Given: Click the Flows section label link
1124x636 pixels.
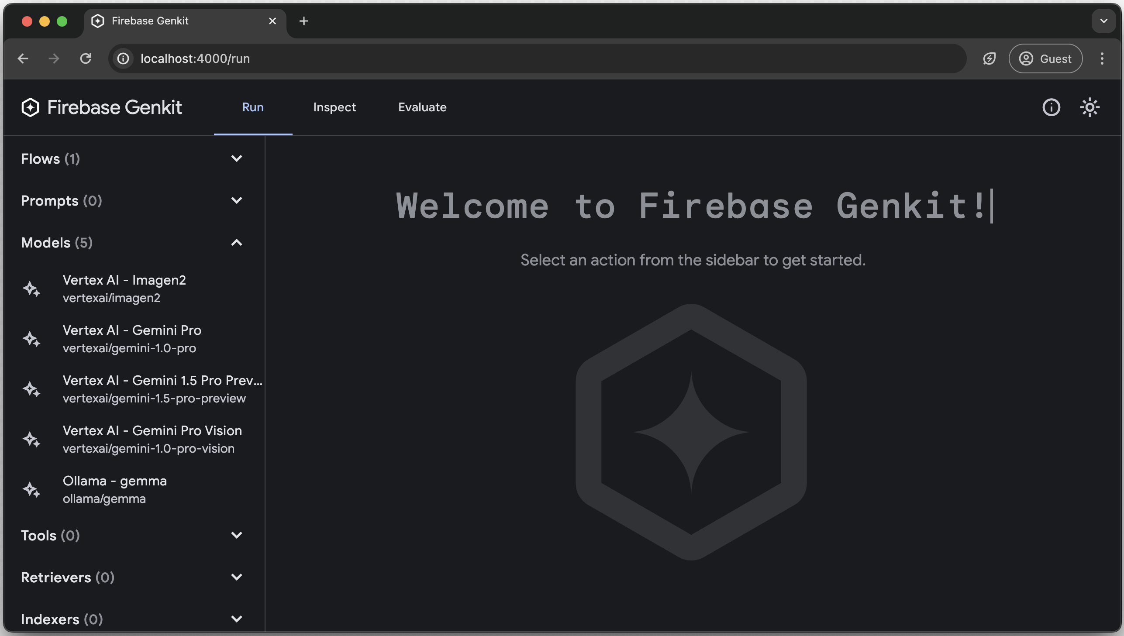Looking at the screenshot, I should (x=50, y=159).
